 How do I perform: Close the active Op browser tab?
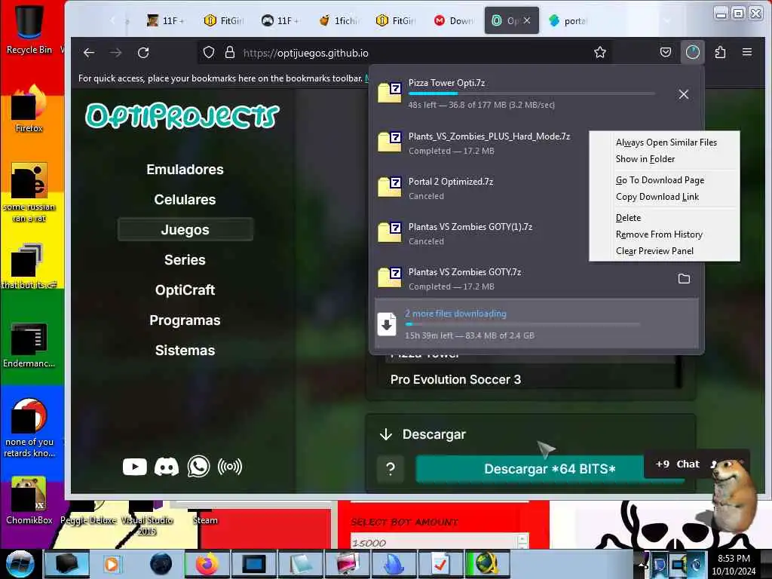tap(527, 20)
